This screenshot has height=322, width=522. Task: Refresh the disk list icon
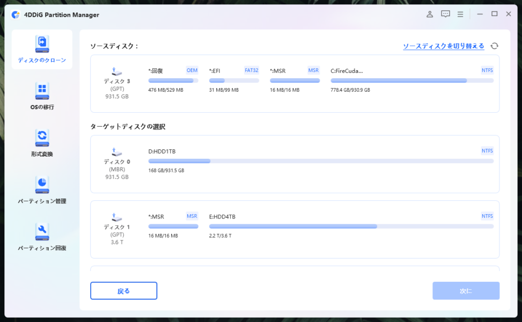tap(494, 46)
